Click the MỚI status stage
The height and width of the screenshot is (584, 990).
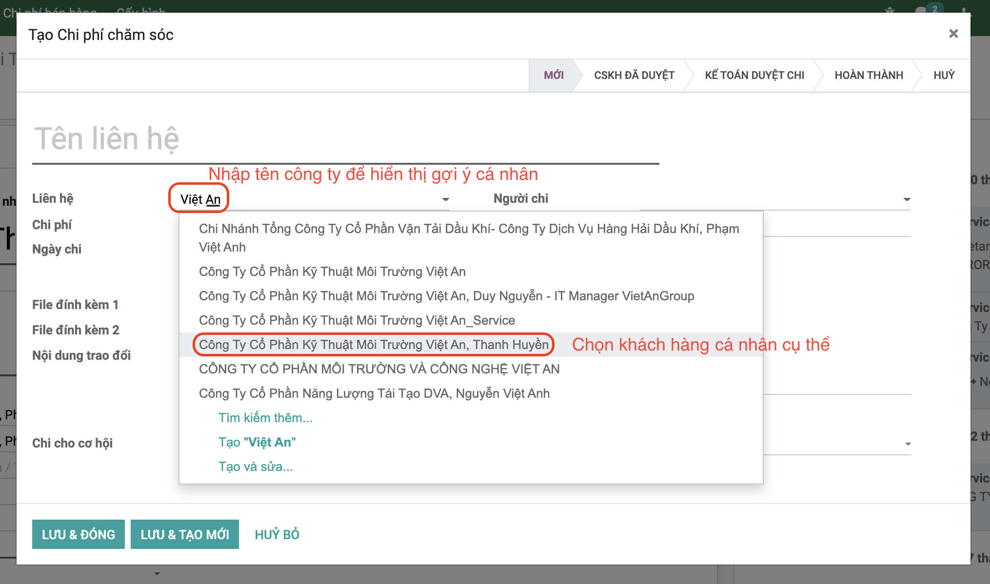click(x=554, y=75)
